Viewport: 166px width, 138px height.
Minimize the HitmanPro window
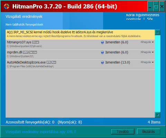150,6
